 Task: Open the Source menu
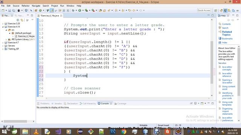pyautogui.click(x=16, y=6)
